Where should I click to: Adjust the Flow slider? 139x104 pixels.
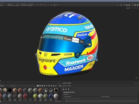14,6
